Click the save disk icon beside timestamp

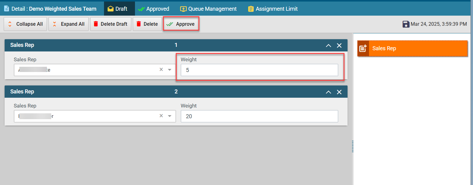point(406,24)
